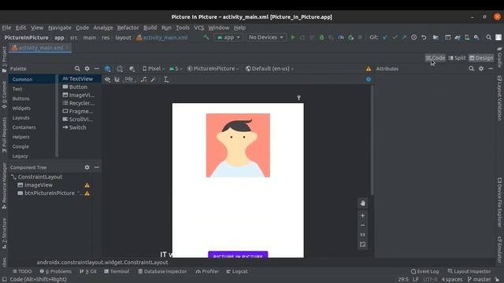This screenshot has width=504, height=283.
Task: Click the Debug app bug icon
Action: pos(321,38)
